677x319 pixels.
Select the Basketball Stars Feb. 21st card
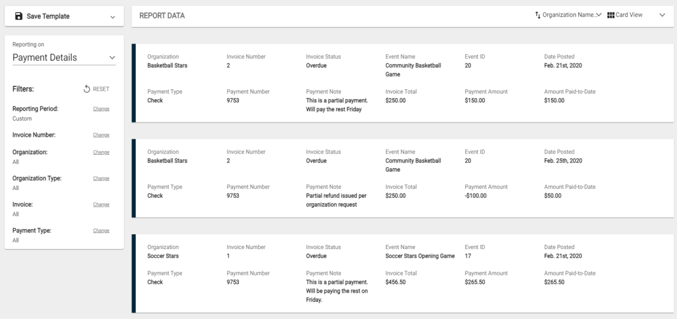tap(402, 83)
